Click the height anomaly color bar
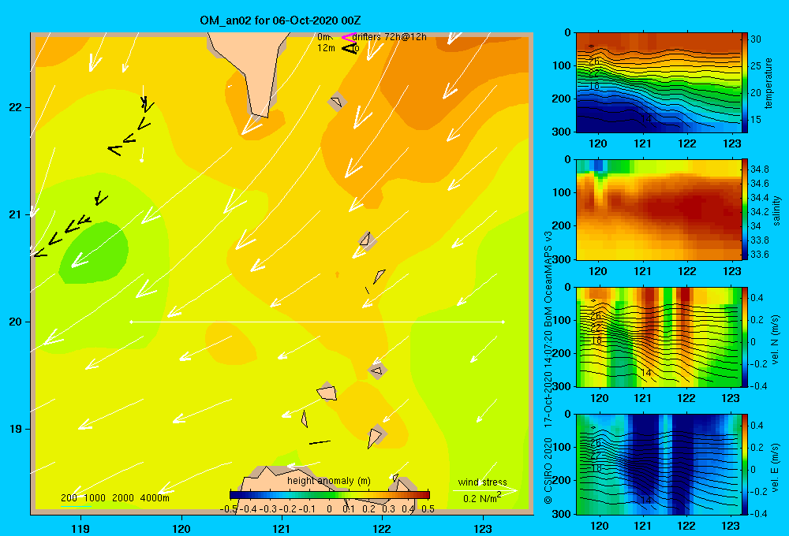The width and height of the screenshot is (789, 536). tap(330, 495)
